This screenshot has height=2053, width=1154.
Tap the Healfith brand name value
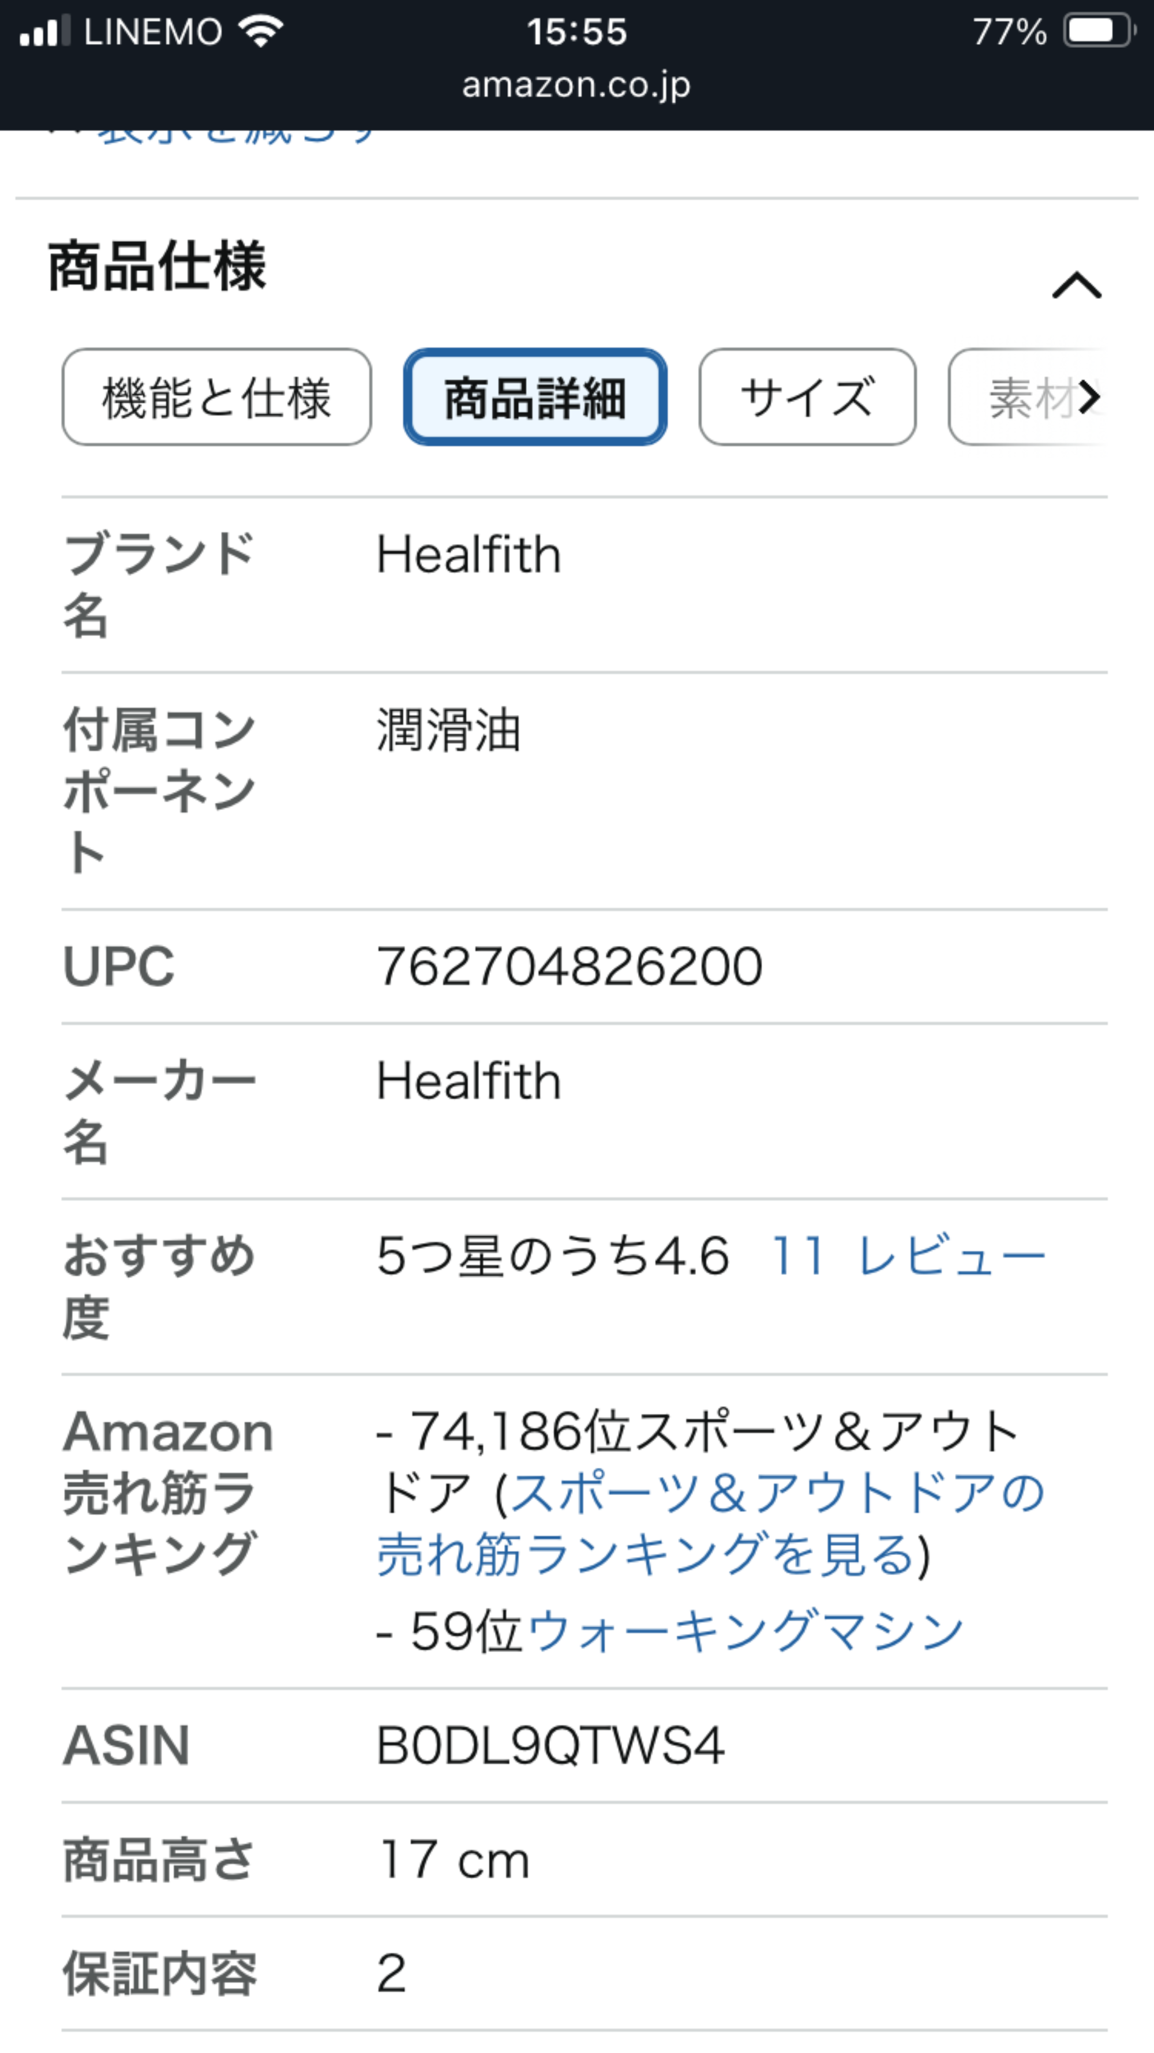(x=469, y=555)
